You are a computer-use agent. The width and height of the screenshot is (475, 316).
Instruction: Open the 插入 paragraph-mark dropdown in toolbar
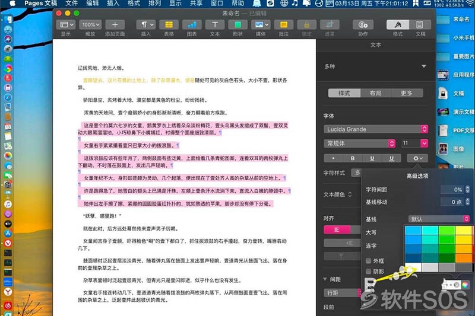145,24
